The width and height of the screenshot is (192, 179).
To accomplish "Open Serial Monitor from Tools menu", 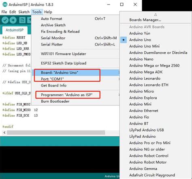I will (x=76, y=38).
